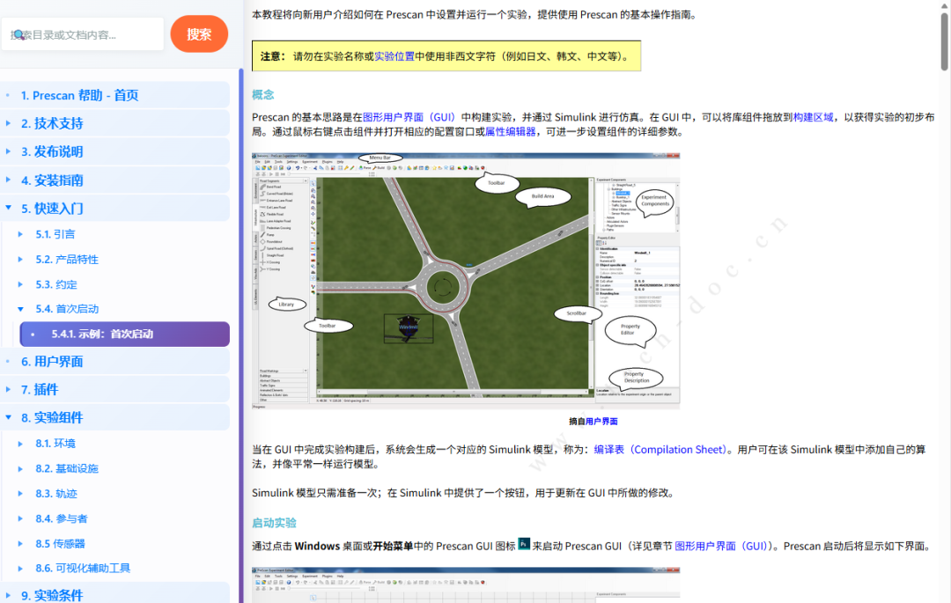Collapse the 8. 实验组件 section arrow
Viewport: 951px width, 603px height.
(x=9, y=417)
